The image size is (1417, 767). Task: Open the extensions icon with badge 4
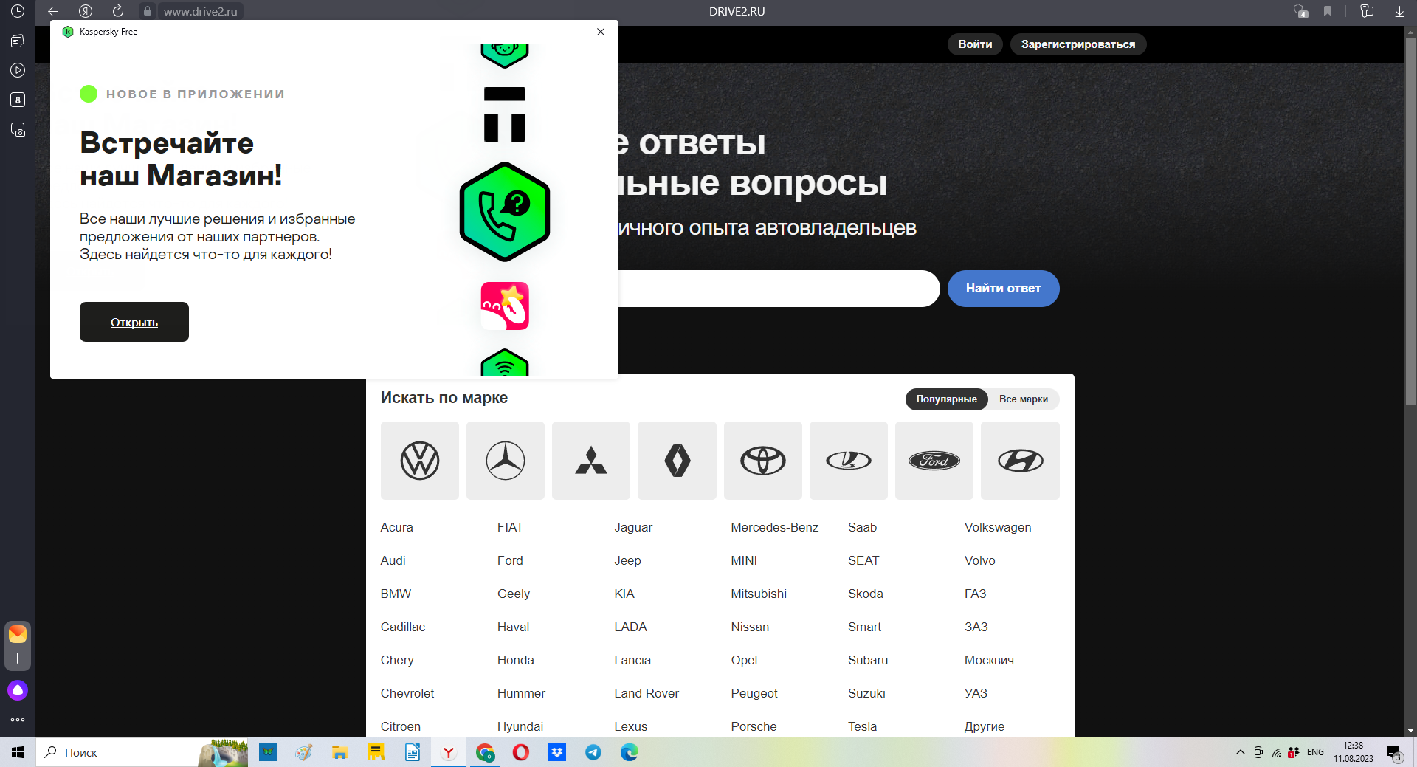(1300, 11)
